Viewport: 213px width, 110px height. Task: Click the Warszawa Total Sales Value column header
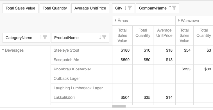pos(184,35)
